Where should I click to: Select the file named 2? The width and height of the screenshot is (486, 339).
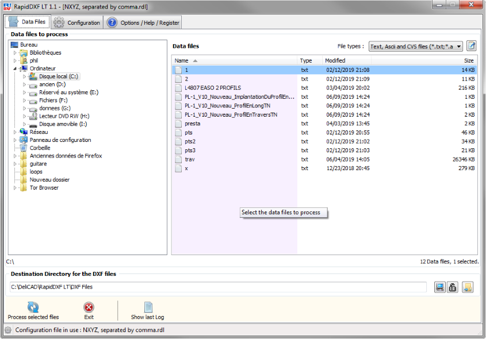[324, 79]
